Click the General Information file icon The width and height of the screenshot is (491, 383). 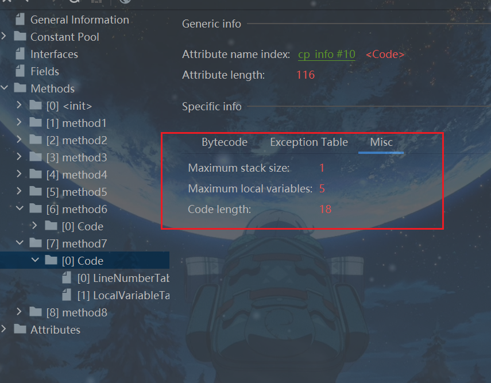tap(20, 20)
